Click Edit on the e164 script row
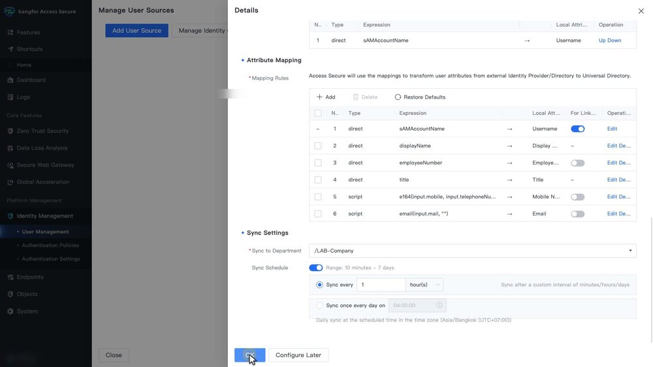This screenshot has height=367, width=653. tap(612, 197)
